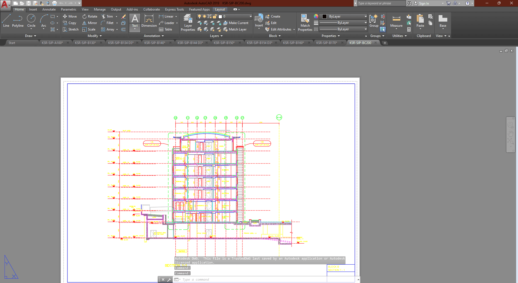
Task: Toggle the layer on/off lightbulb
Action: [x=199, y=16]
